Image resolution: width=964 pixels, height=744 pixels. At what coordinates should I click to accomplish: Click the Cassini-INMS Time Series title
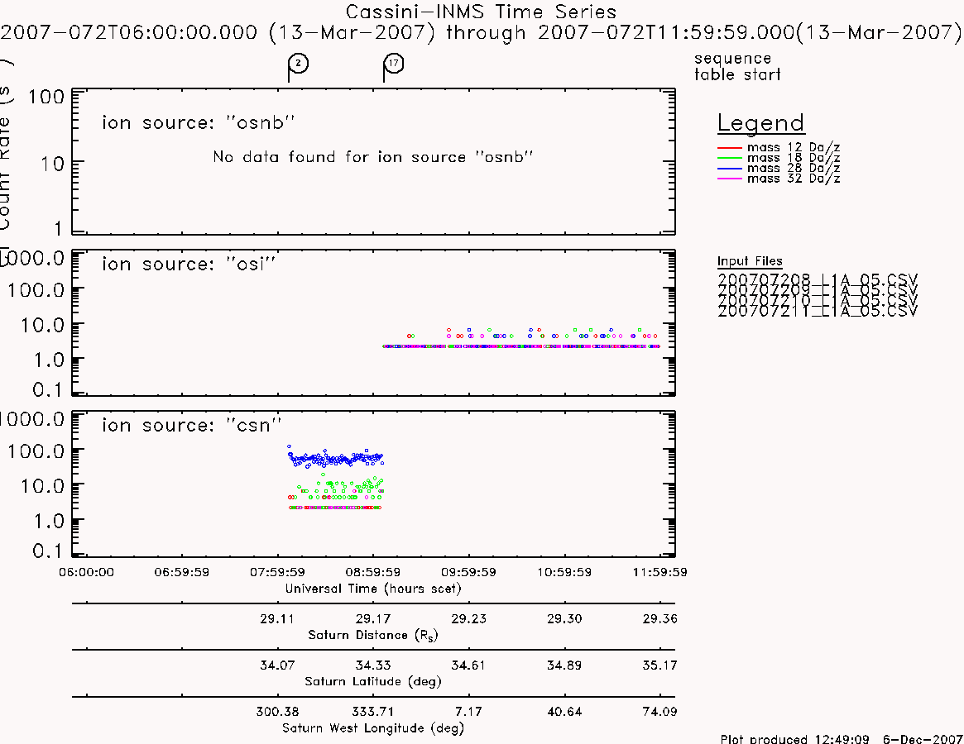click(x=481, y=12)
